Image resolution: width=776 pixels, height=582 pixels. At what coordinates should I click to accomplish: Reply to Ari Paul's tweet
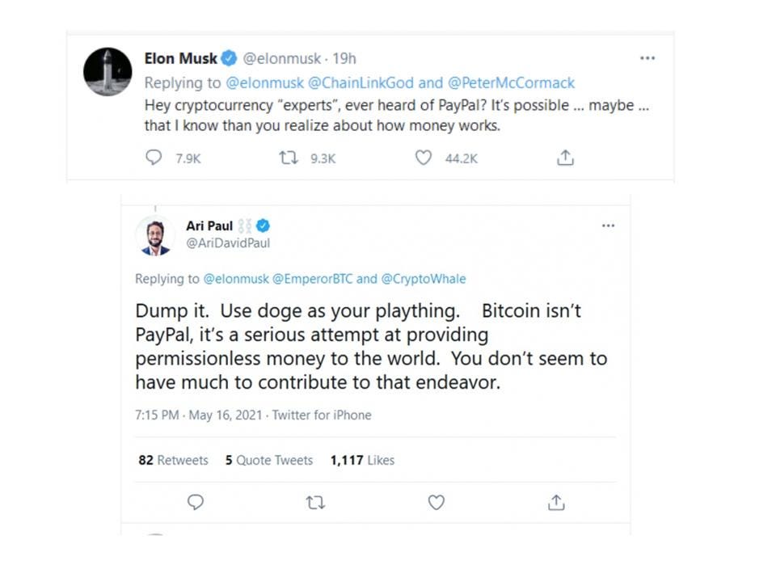click(x=196, y=502)
